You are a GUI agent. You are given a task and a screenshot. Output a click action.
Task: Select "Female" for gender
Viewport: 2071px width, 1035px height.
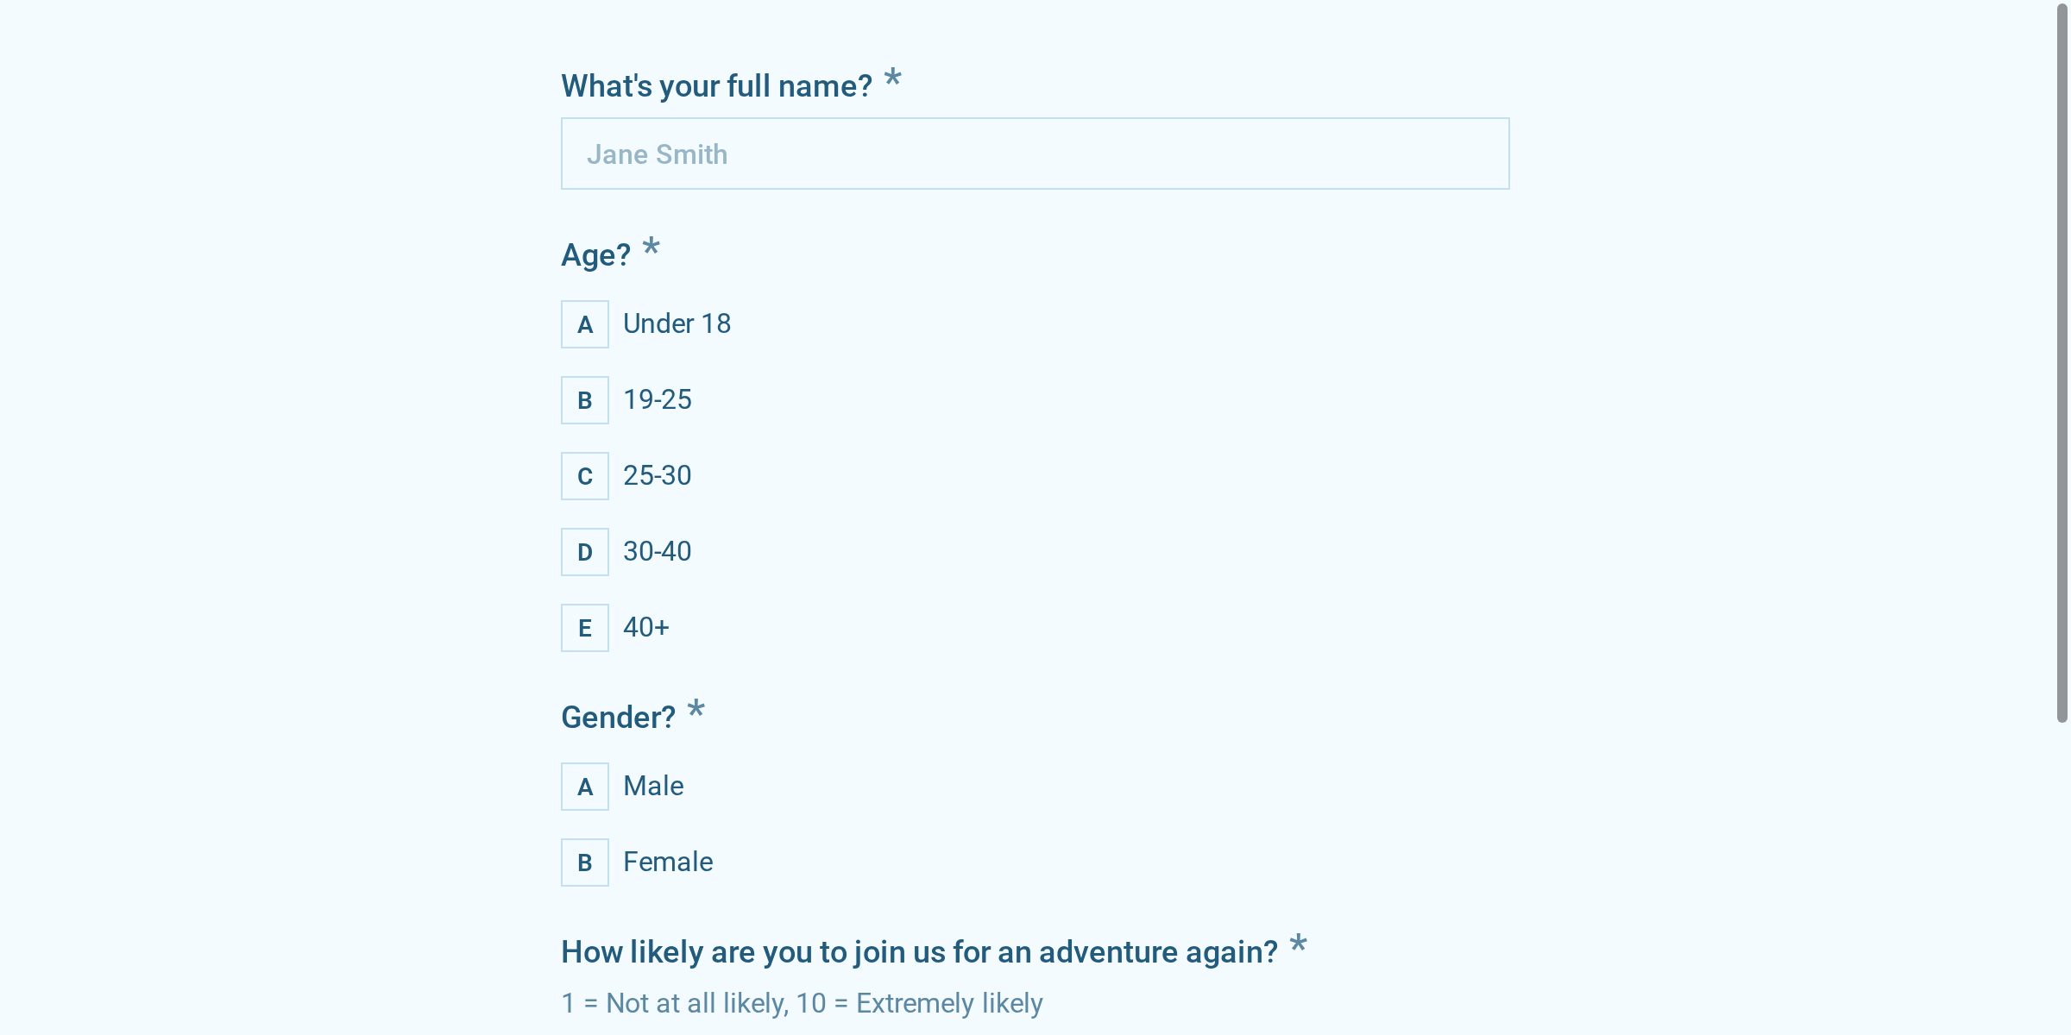point(668,861)
